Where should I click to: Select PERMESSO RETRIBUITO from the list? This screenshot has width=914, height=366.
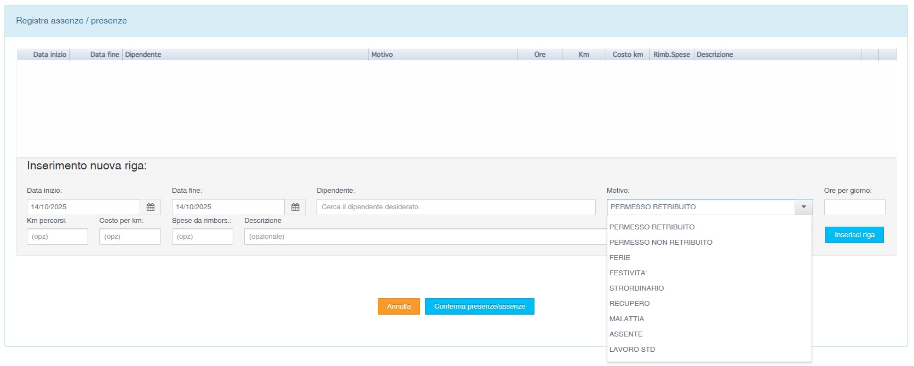tap(652, 227)
